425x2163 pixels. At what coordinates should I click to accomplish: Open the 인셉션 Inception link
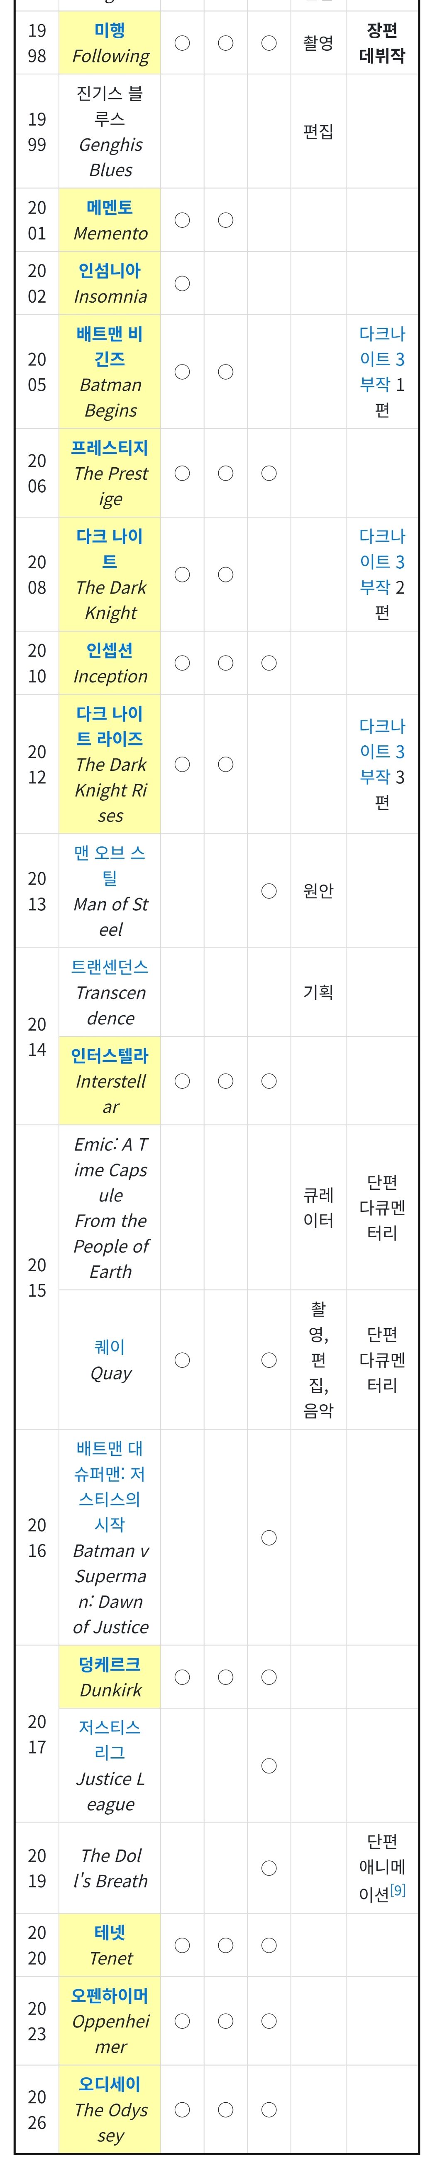[x=110, y=650]
